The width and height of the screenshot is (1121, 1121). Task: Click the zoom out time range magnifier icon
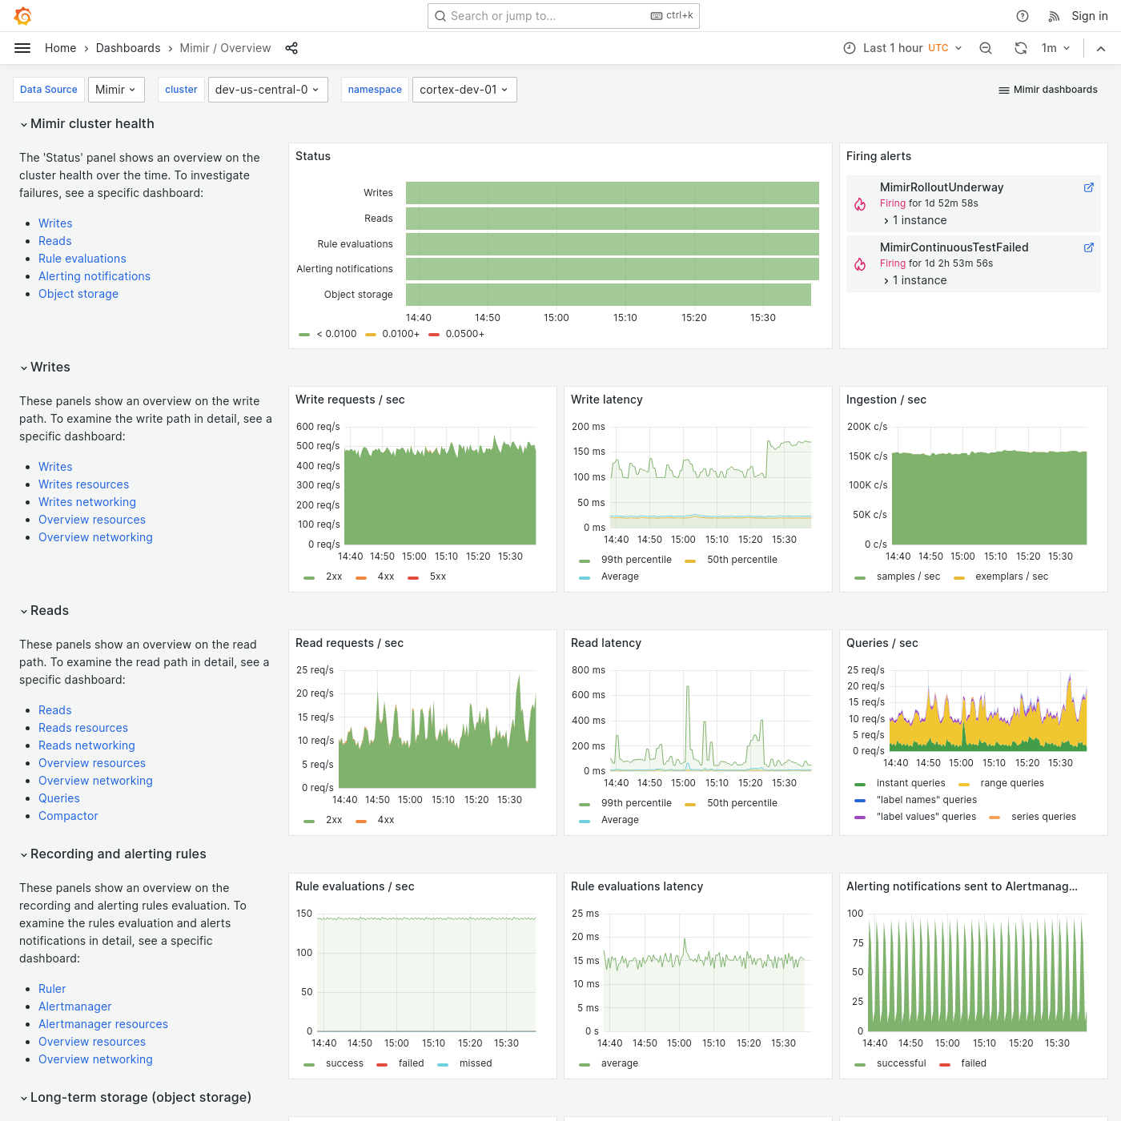985,47
